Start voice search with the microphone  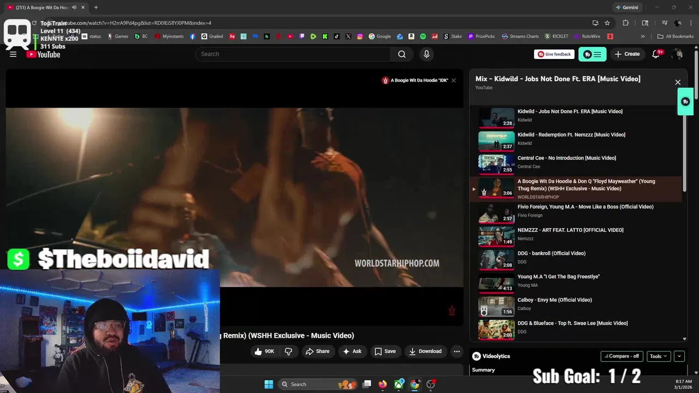click(426, 54)
